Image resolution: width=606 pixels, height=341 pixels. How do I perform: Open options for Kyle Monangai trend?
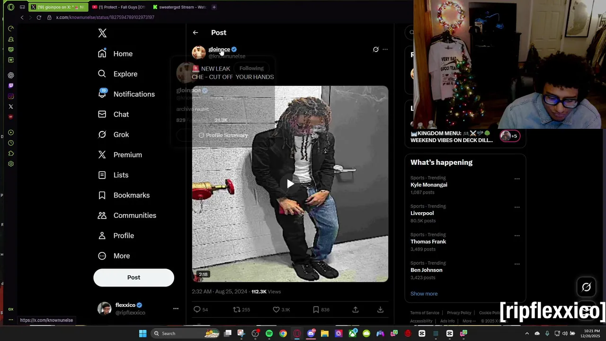tap(517, 179)
